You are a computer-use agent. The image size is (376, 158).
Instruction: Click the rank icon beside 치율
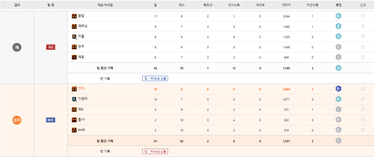(74, 37)
